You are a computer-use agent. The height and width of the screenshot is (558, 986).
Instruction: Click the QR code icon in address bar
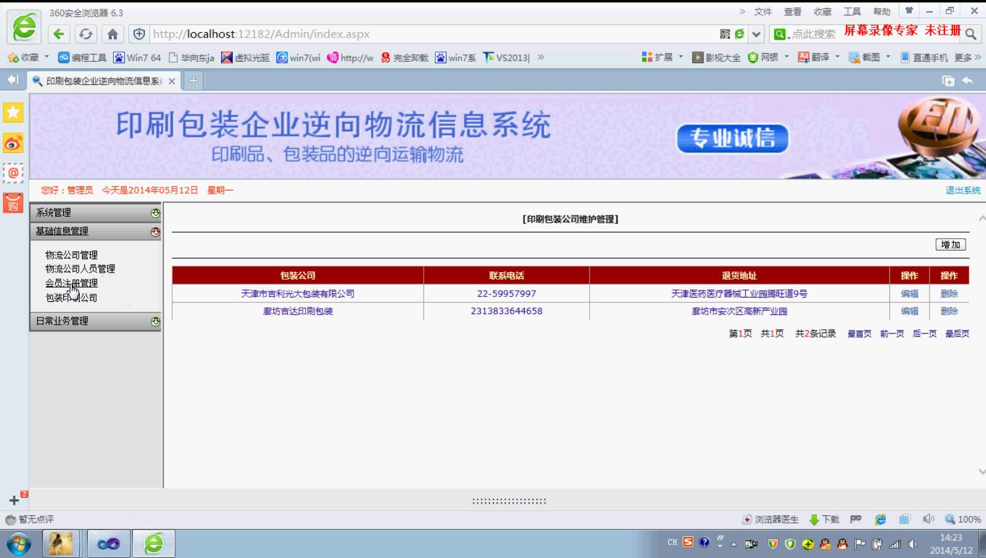(x=725, y=34)
